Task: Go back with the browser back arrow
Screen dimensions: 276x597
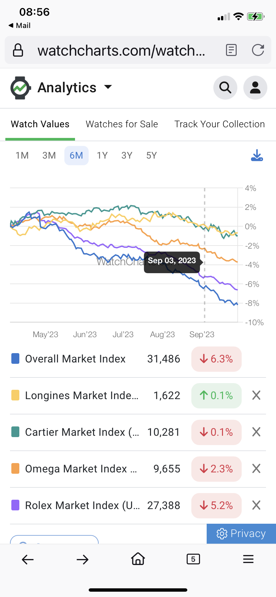Action: pos(28,559)
